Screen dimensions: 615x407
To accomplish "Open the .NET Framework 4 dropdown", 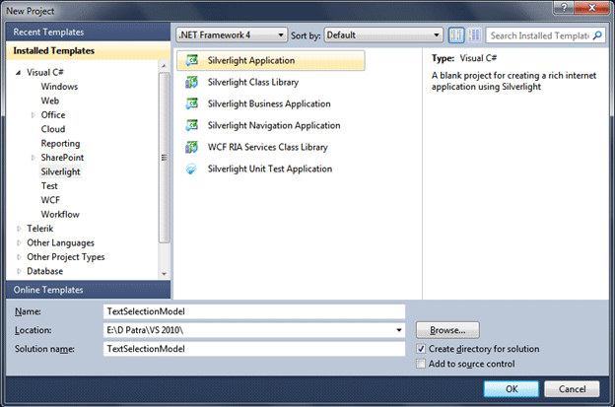I will click(232, 35).
